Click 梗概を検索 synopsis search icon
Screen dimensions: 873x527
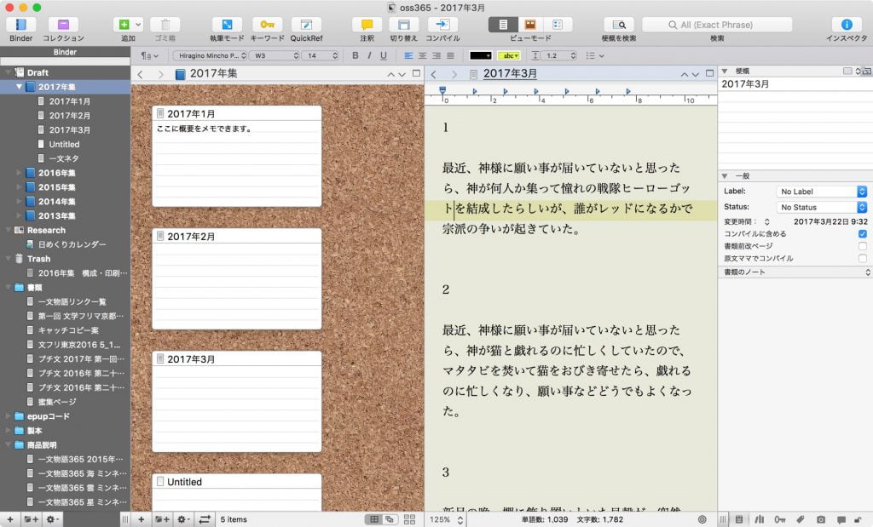point(619,25)
